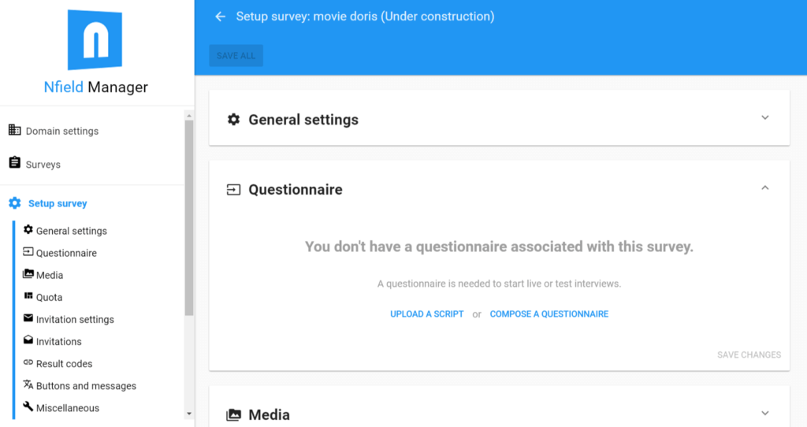
Task: Open Invitations in the sidebar
Action: [x=58, y=342]
